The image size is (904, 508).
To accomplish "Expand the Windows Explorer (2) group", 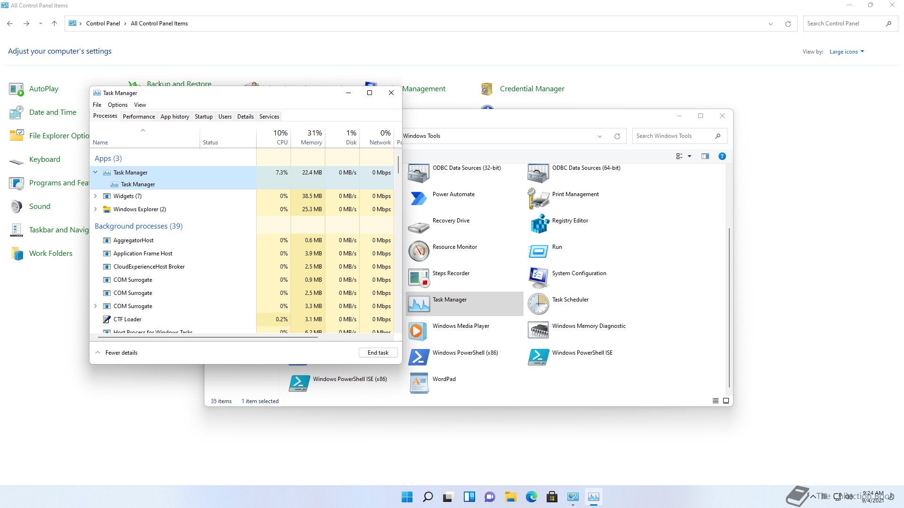I will point(96,209).
